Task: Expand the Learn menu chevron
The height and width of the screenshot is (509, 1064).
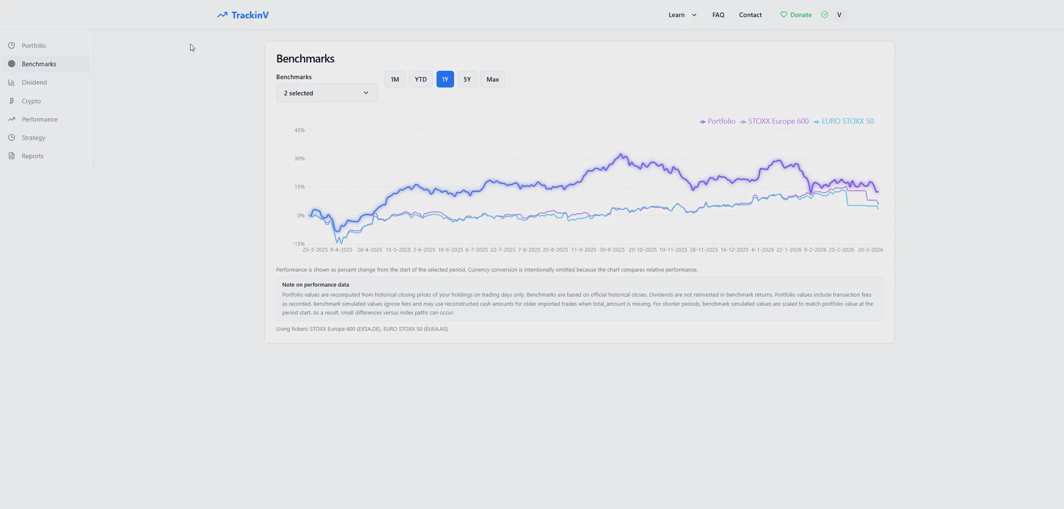Action: (x=694, y=15)
